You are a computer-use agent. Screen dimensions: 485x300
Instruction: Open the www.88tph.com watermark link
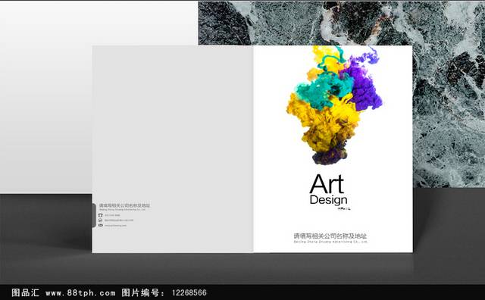(80, 292)
